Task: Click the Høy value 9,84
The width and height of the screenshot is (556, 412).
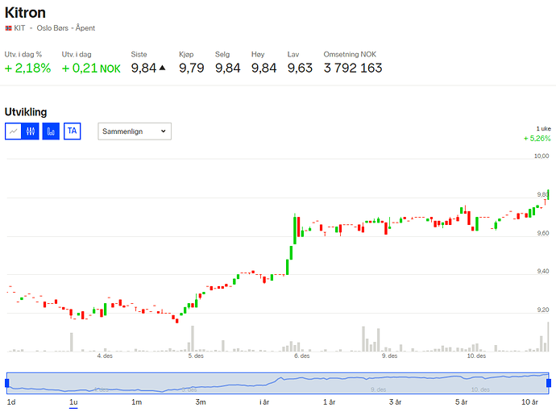Action: 263,69
